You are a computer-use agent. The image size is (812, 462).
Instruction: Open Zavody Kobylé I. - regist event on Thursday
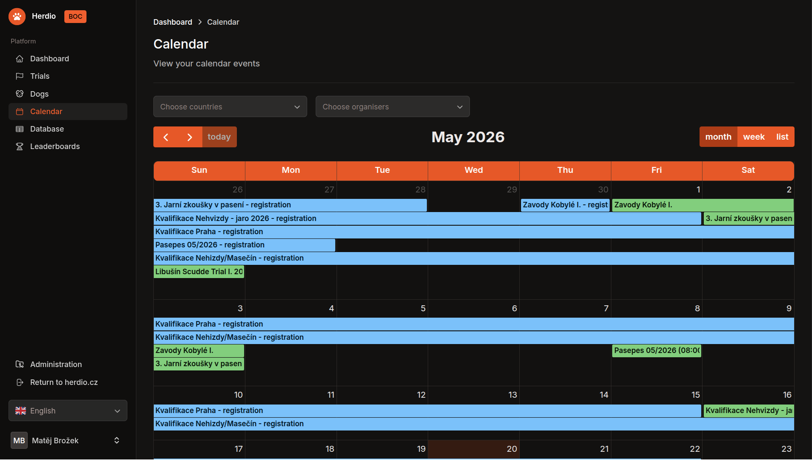click(565, 205)
